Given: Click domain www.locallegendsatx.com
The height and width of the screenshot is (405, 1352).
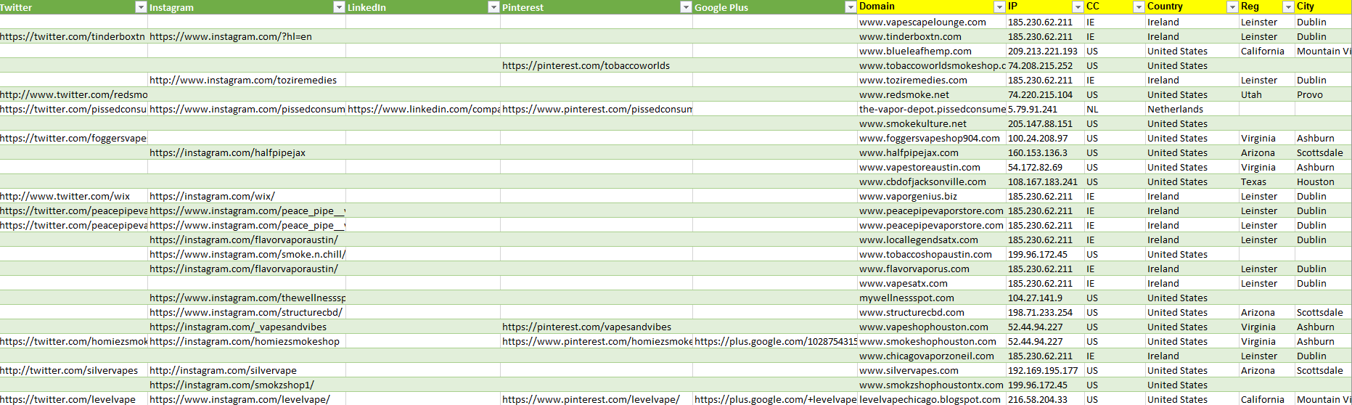Looking at the screenshot, I should coord(931,240).
